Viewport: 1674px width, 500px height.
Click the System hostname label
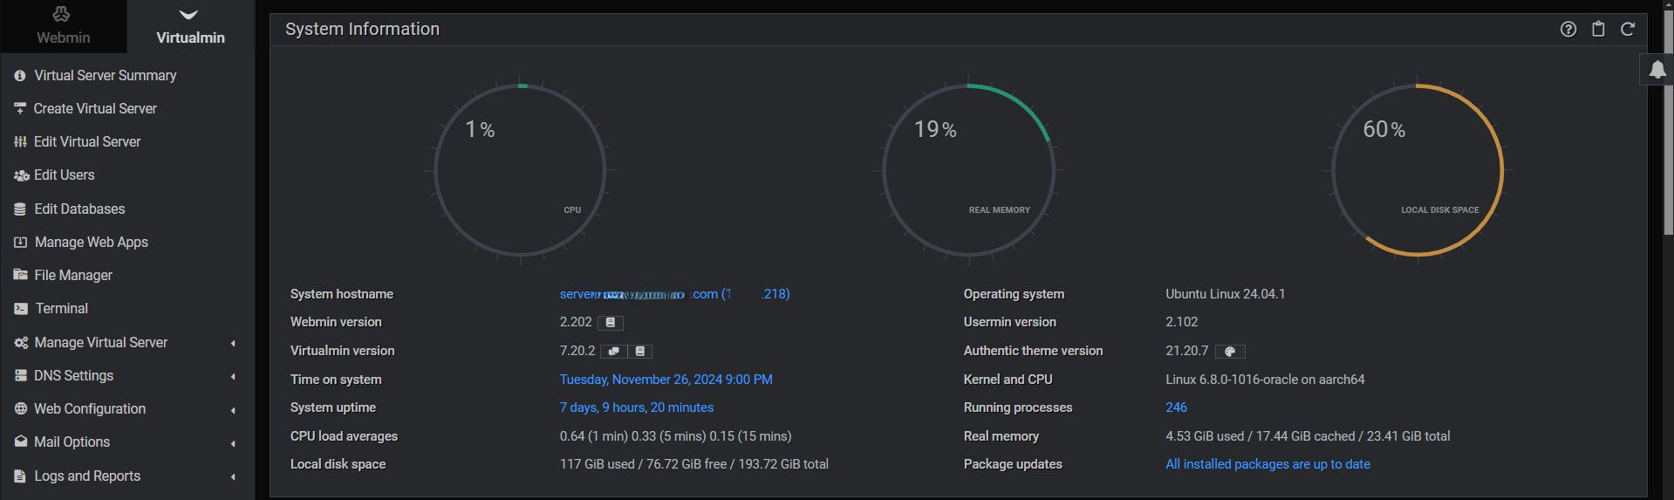tap(342, 294)
